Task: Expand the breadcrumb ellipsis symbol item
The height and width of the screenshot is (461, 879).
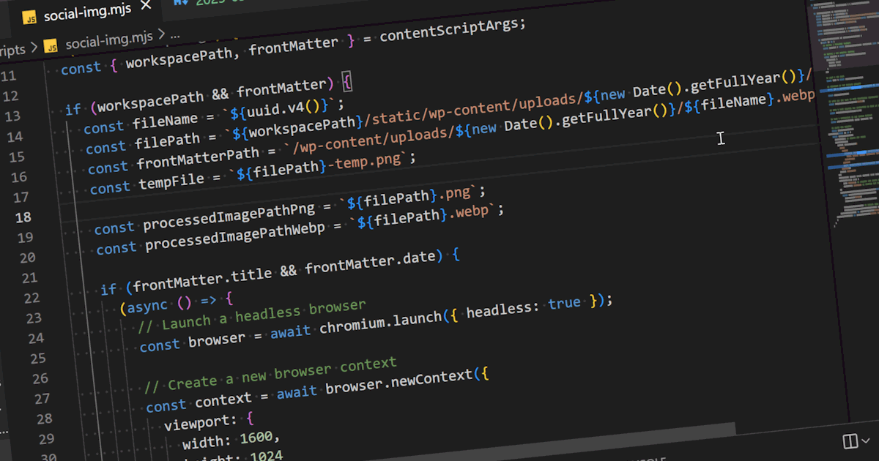Action: (175, 34)
